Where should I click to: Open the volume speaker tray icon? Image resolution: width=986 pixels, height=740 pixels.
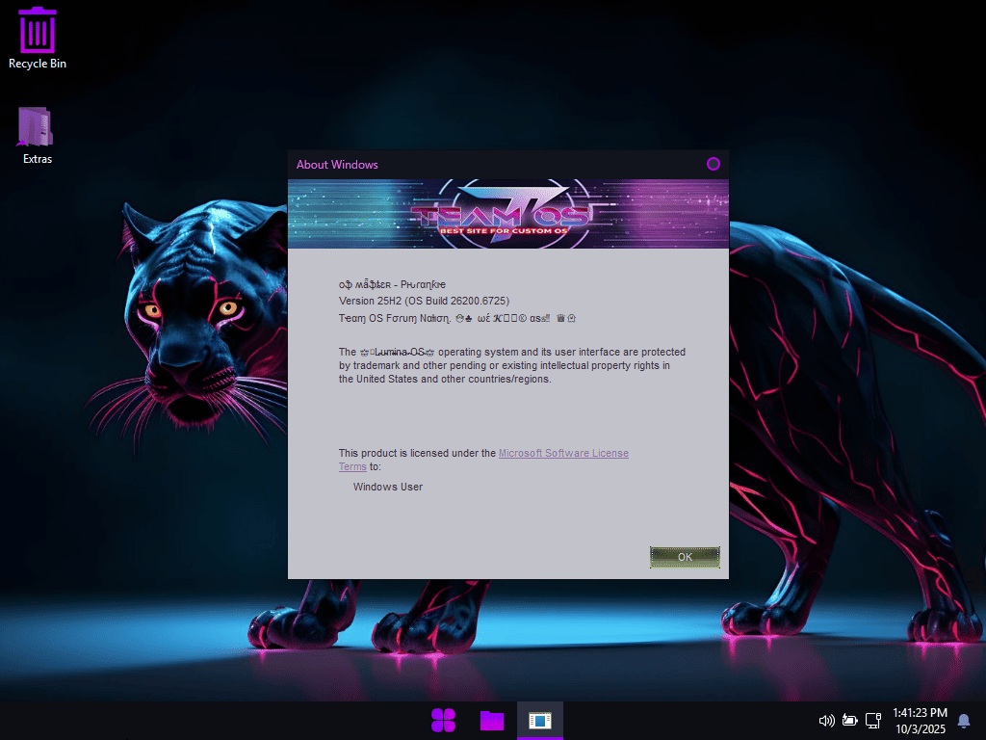click(826, 720)
